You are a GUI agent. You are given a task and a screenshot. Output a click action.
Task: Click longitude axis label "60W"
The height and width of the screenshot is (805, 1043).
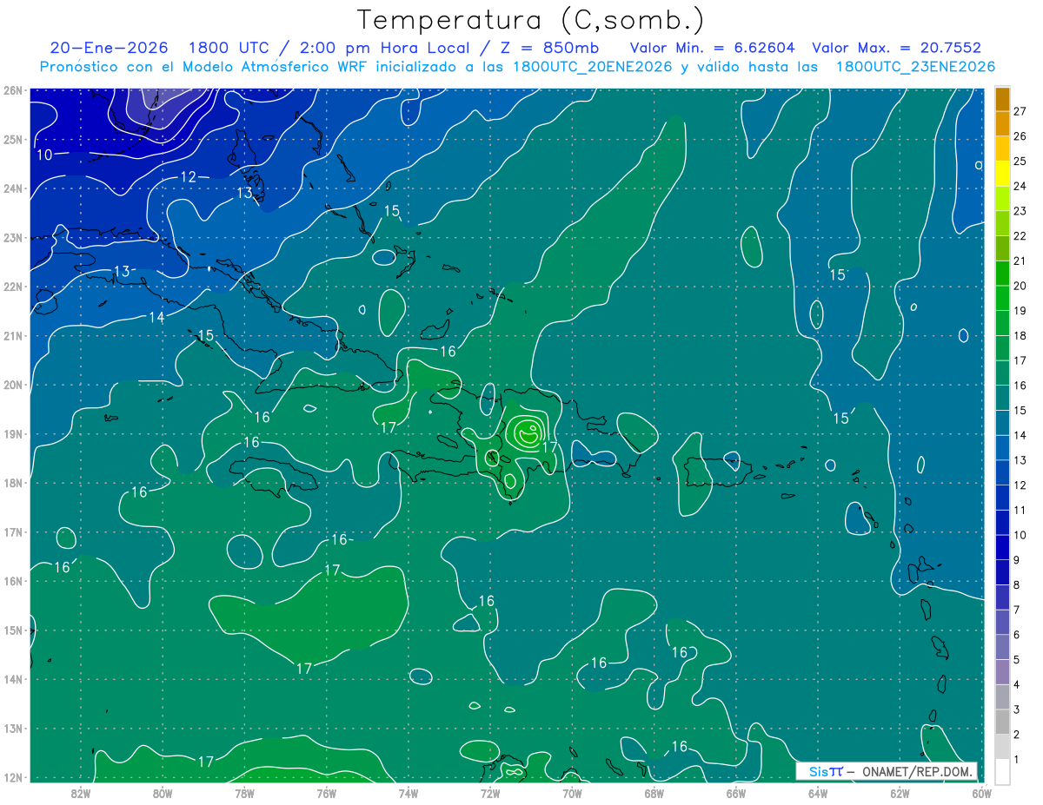tap(982, 793)
